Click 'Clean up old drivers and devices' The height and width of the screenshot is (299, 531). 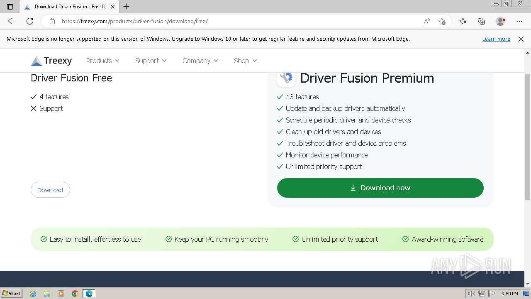[333, 132]
